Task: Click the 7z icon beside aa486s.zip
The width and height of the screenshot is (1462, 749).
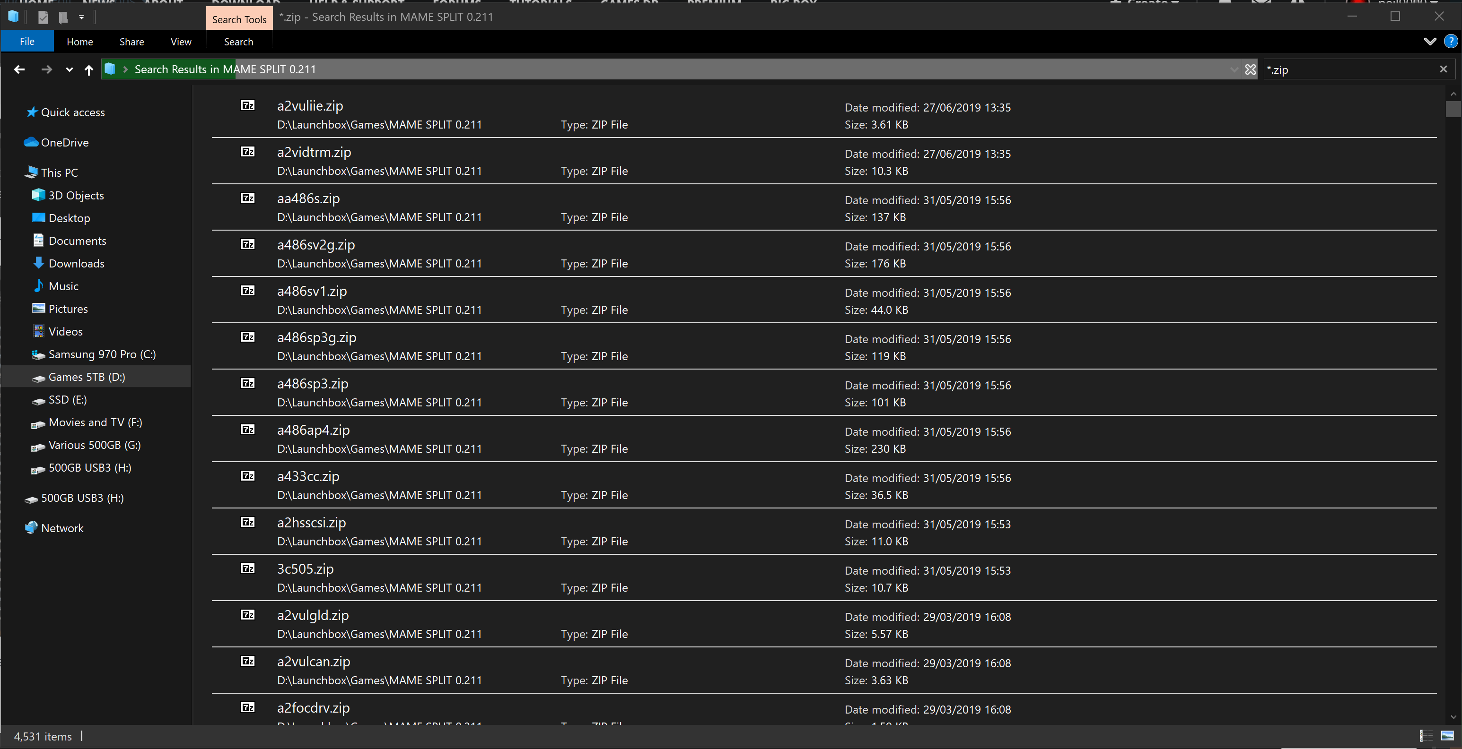Action: [248, 198]
